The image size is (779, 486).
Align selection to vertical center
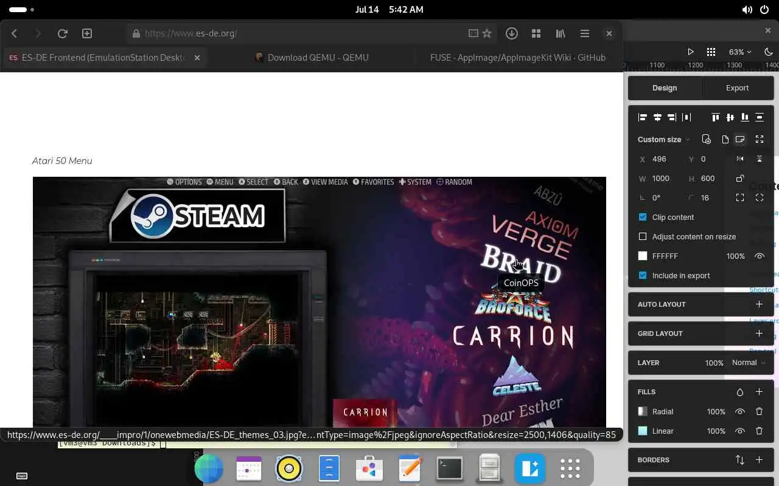click(x=730, y=117)
